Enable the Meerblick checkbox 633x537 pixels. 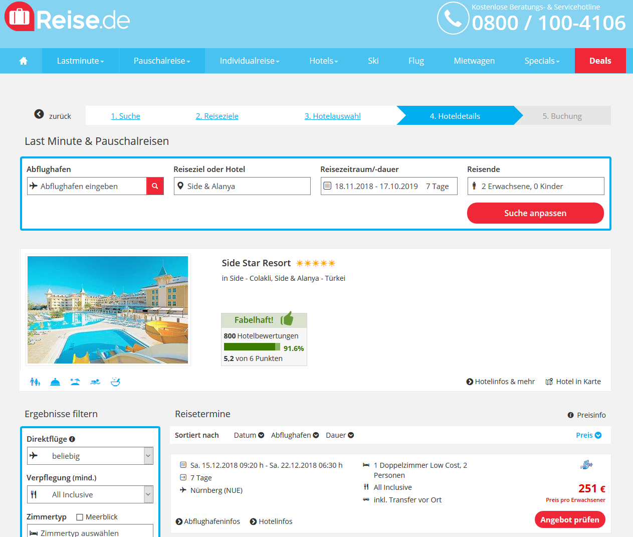tap(80, 517)
